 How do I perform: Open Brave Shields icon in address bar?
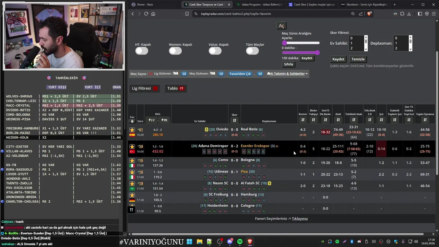point(369,14)
